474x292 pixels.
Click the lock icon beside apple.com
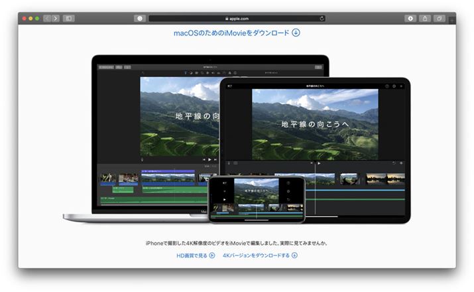click(x=227, y=19)
